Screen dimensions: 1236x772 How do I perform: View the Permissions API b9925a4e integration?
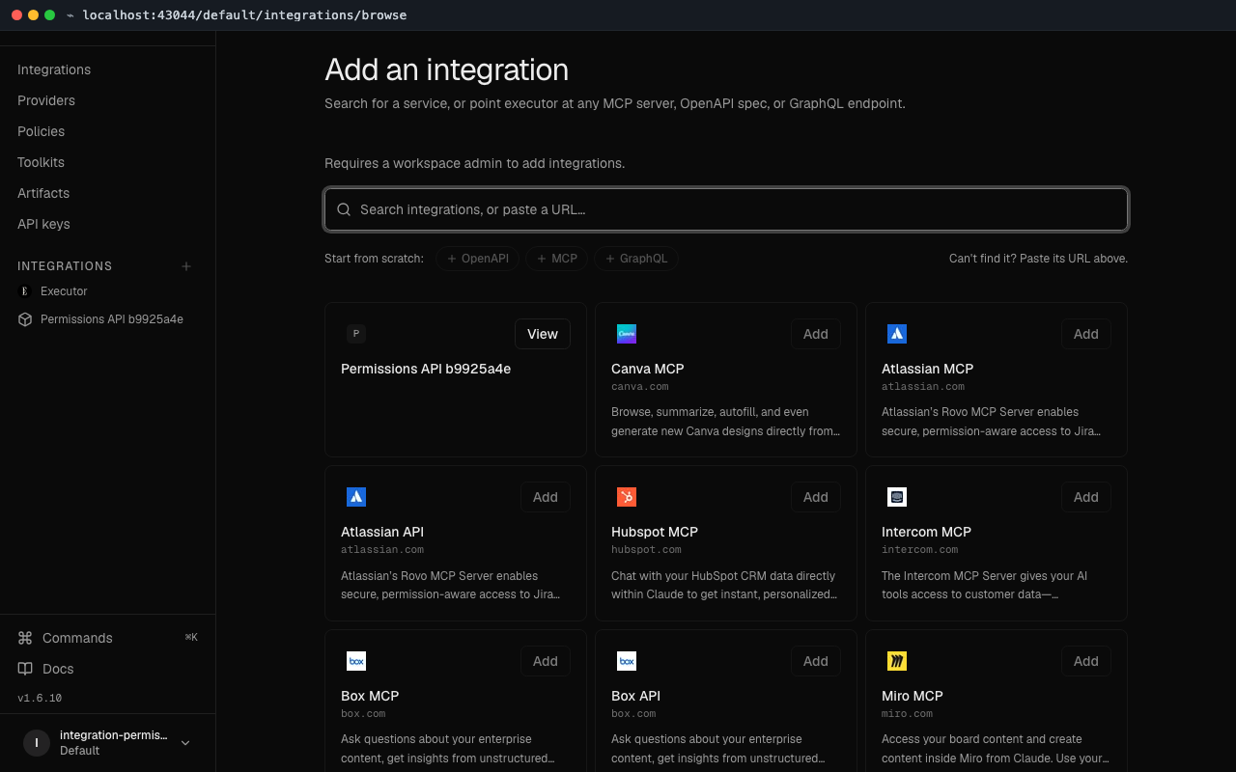[x=543, y=334]
